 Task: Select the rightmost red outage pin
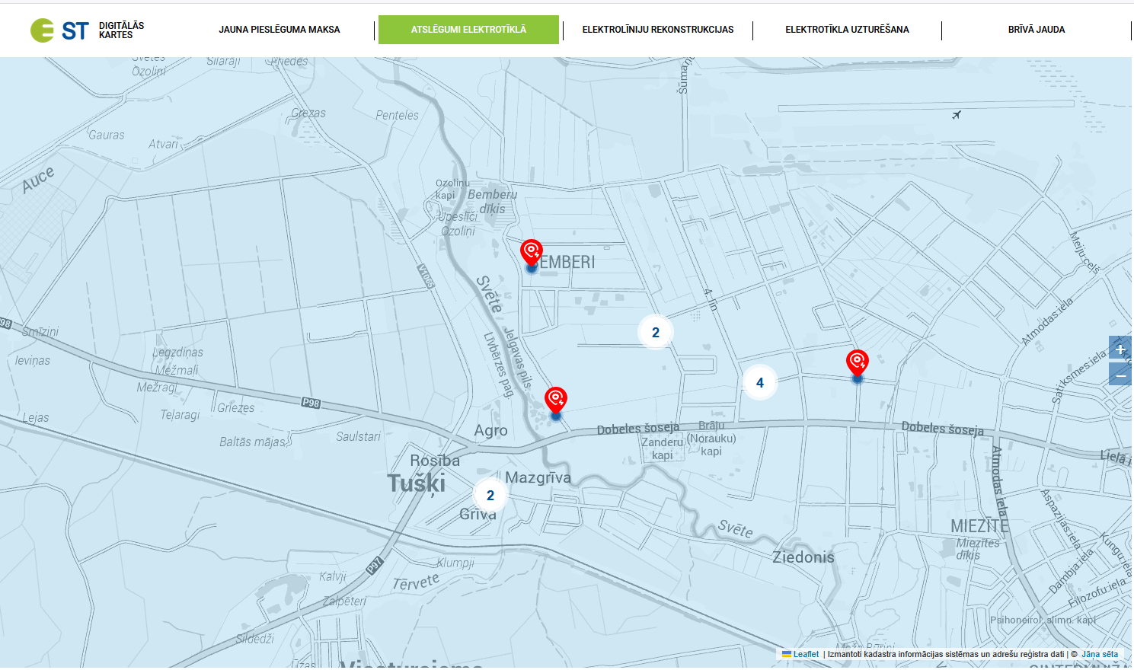(858, 362)
